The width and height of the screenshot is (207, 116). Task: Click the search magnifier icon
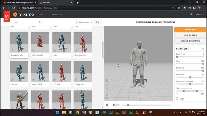click(40, 22)
